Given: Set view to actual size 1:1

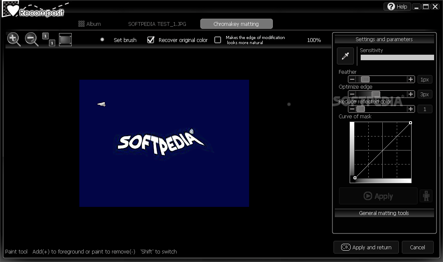Looking at the screenshot, I should pyautogui.click(x=49, y=39).
